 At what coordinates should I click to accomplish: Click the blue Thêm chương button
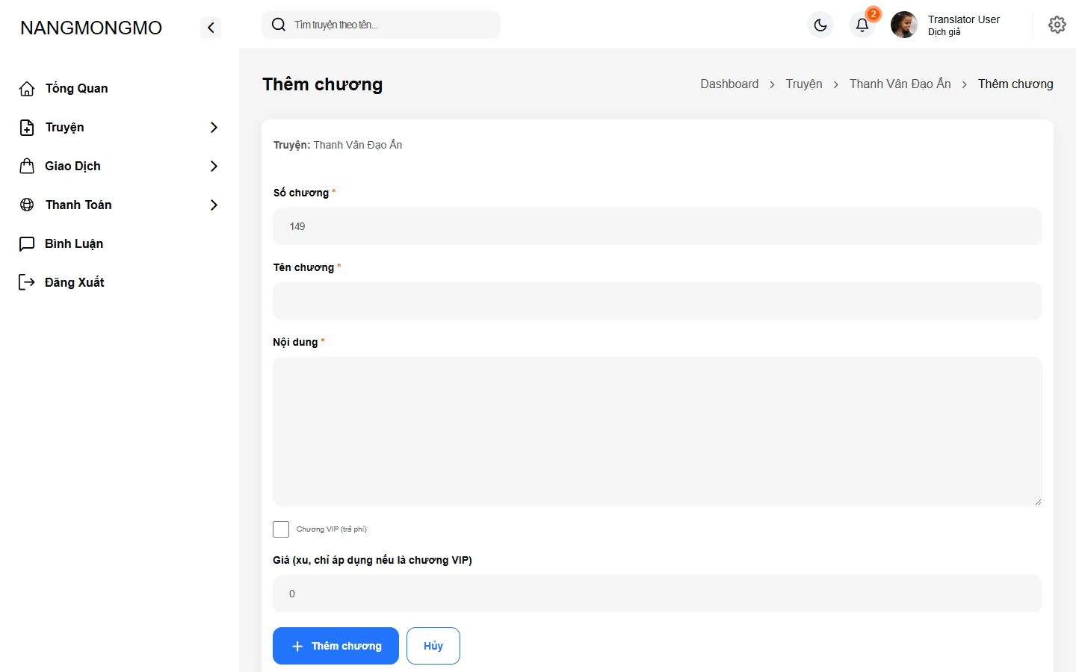[x=336, y=646]
